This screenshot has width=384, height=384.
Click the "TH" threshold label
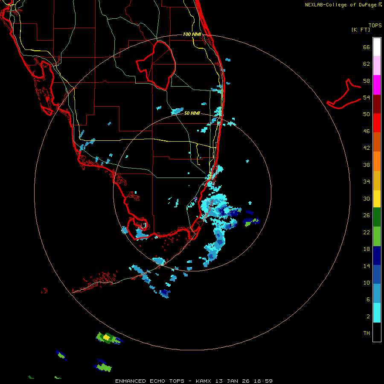click(x=367, y=333)
